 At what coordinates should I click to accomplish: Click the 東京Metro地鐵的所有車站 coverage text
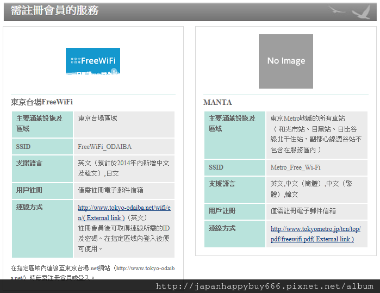pos(308,119)
